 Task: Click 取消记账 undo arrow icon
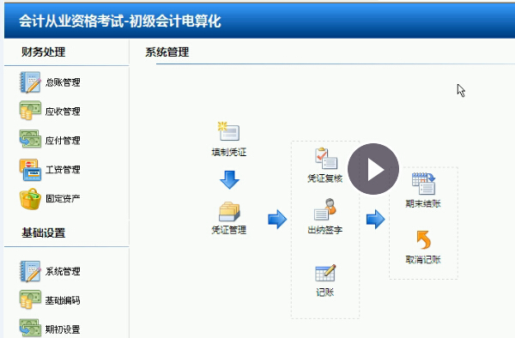tap(424, 240)
